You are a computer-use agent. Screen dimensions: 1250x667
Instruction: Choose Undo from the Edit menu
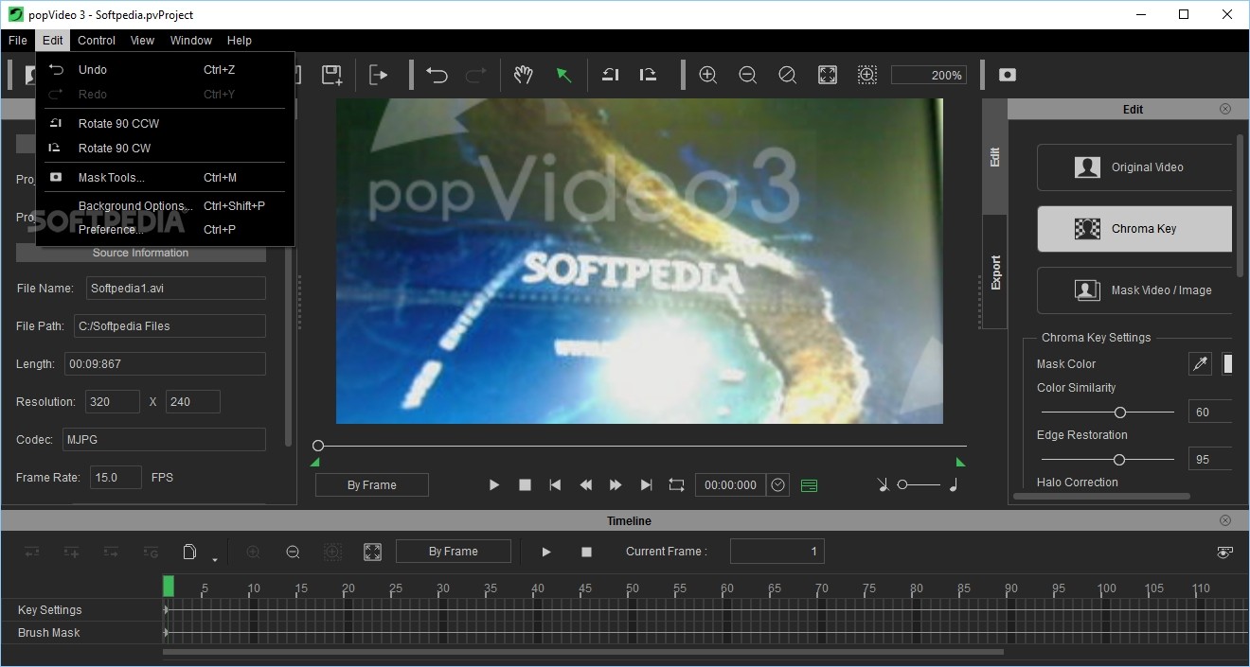166,70
